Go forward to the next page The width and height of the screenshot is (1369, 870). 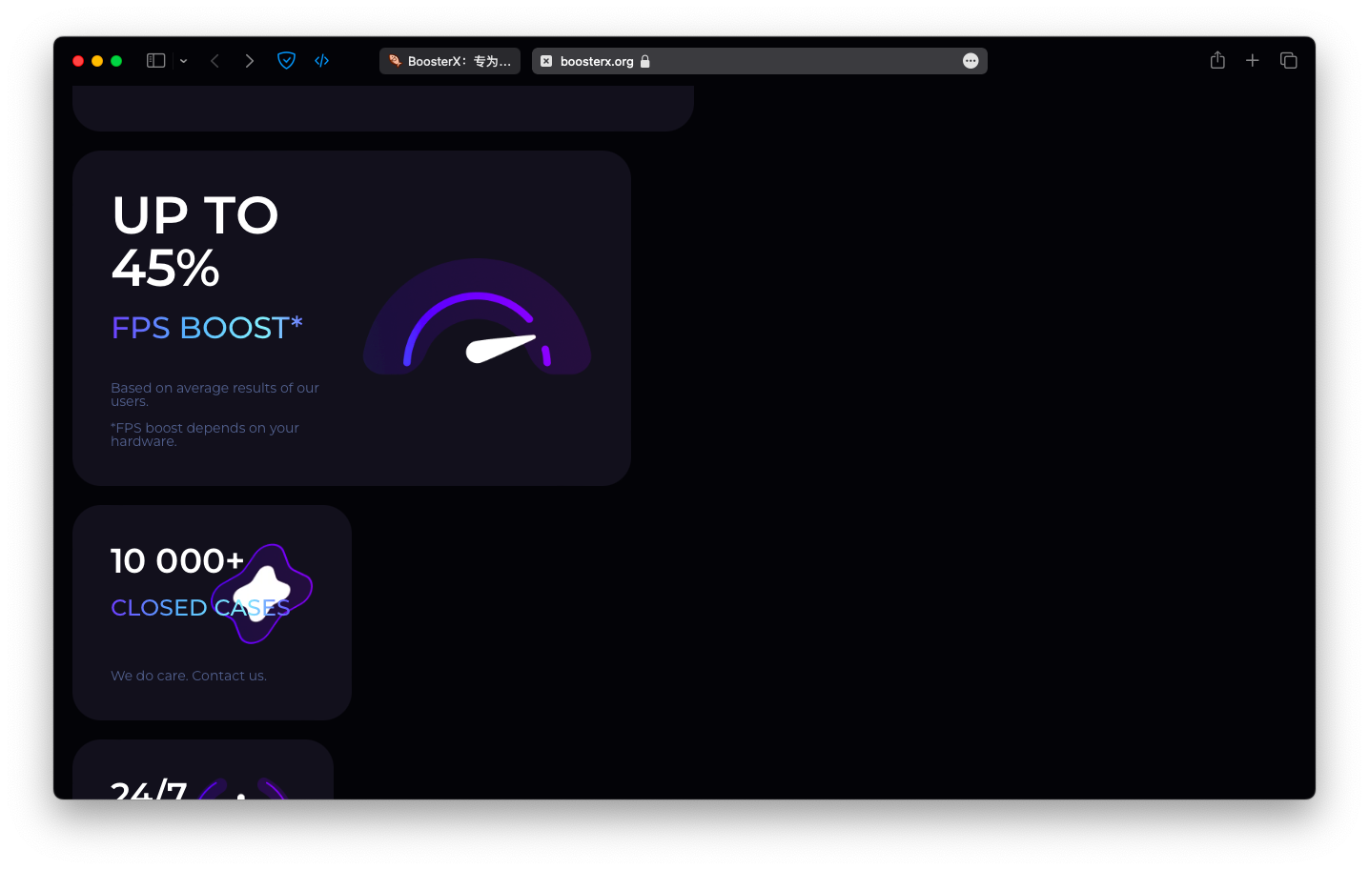tap(250, 61)
